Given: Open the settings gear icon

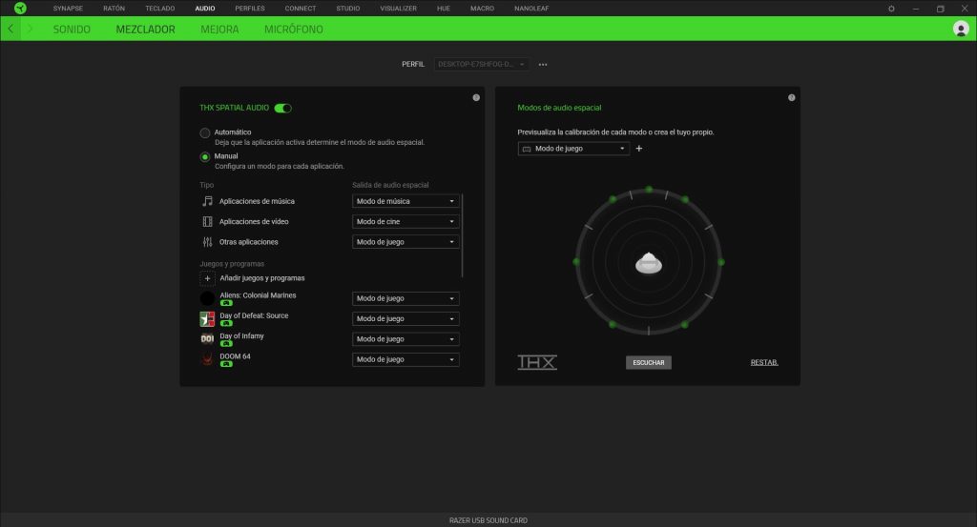Looking at the screenshot, I should point(891,9).
